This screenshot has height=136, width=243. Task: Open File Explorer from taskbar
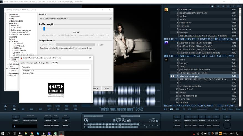point(26,134)
